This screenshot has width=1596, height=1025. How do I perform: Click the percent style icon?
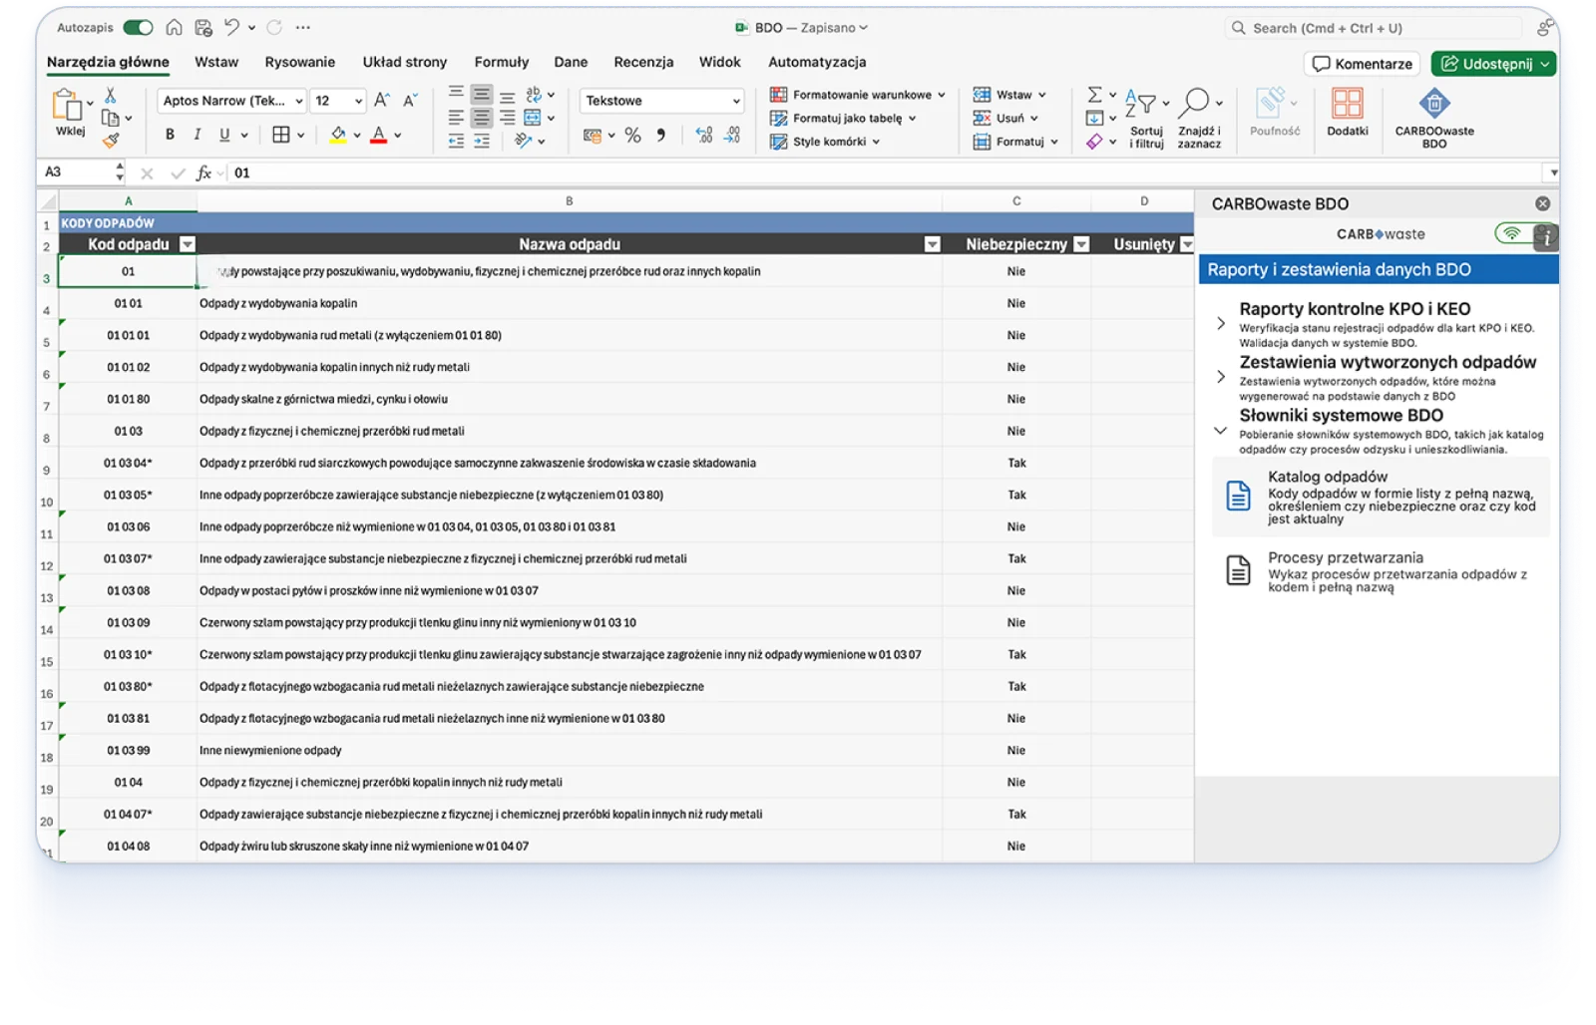pyautogui.click(x=632, y=136)
